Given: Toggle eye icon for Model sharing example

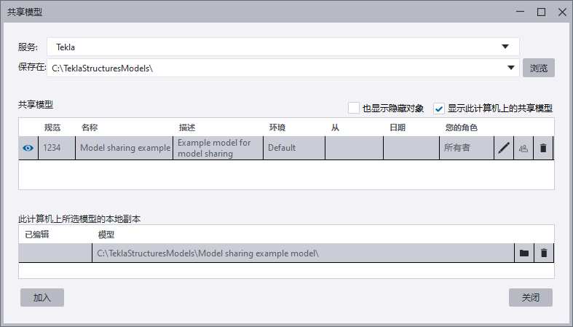Looking at the screenshot, I should coord(28,148).
